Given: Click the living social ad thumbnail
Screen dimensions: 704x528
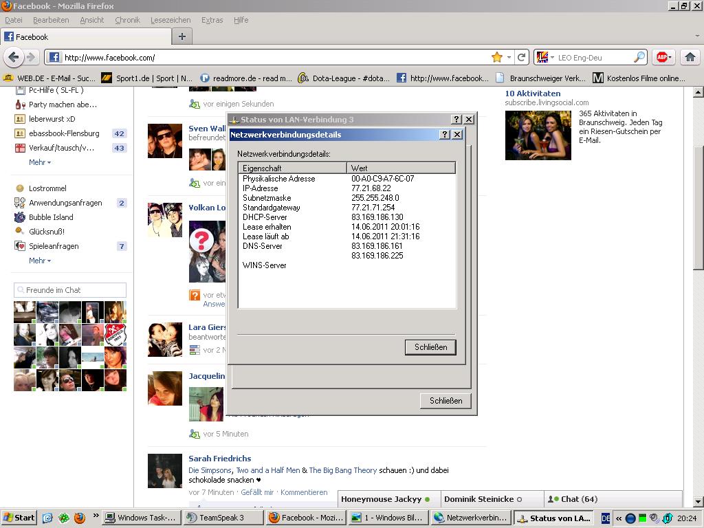Looking at the screenshot, I should (x=538, y=135).
